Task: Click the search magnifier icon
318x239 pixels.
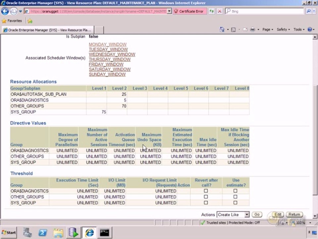Action: coord(308,11)
